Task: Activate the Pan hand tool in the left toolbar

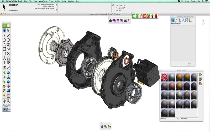Action: click(4, 101)
